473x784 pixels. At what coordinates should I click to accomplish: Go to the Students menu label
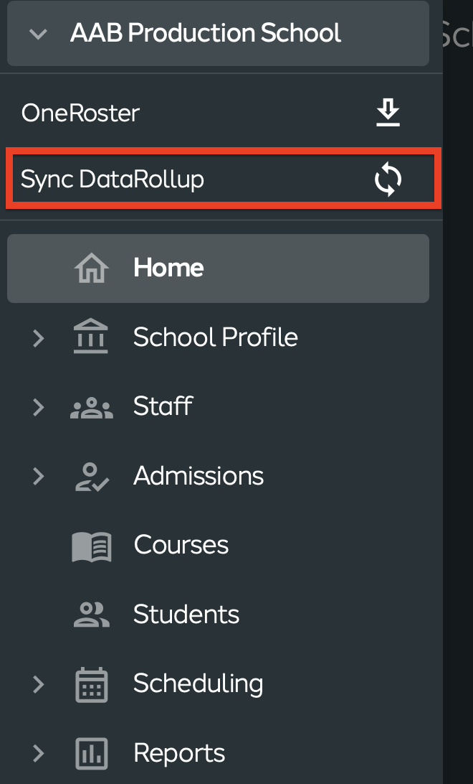coord(186,614)
